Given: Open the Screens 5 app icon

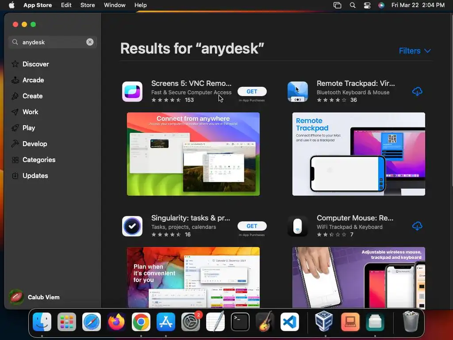Looking at the screenshot, I should click(x=132, y=92).
